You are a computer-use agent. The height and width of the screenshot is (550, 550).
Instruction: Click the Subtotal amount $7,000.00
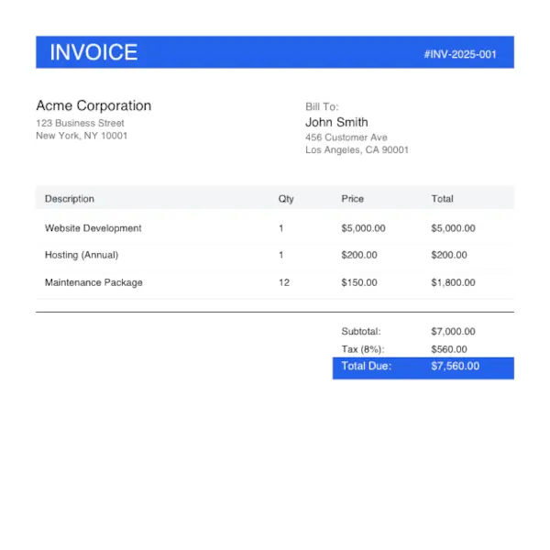(x=453, y=332)
